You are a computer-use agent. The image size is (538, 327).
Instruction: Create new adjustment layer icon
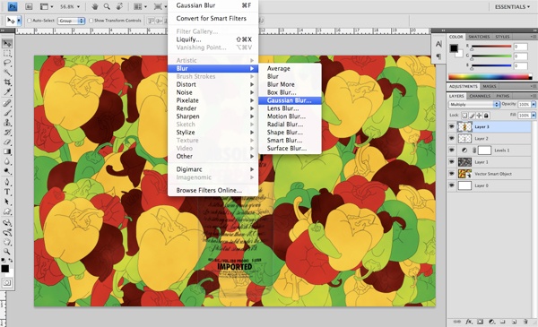point(491,322)
